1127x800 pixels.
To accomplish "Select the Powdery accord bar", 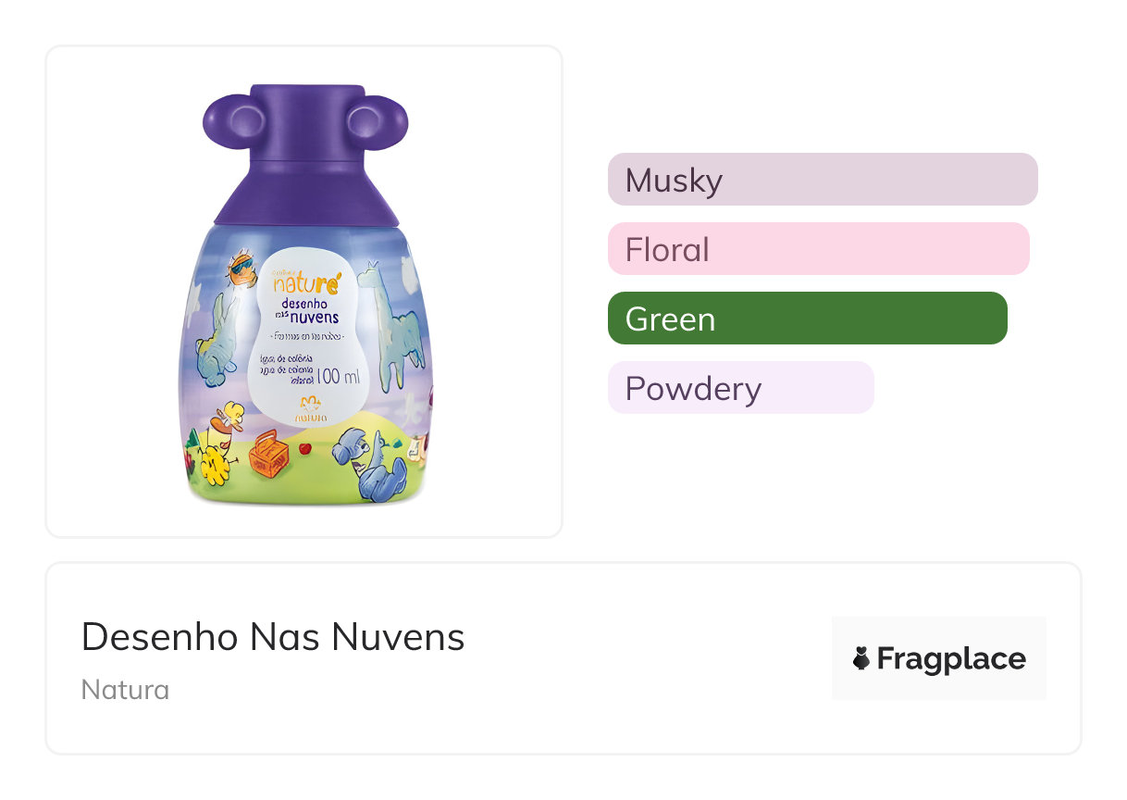I will coord(740,388).
